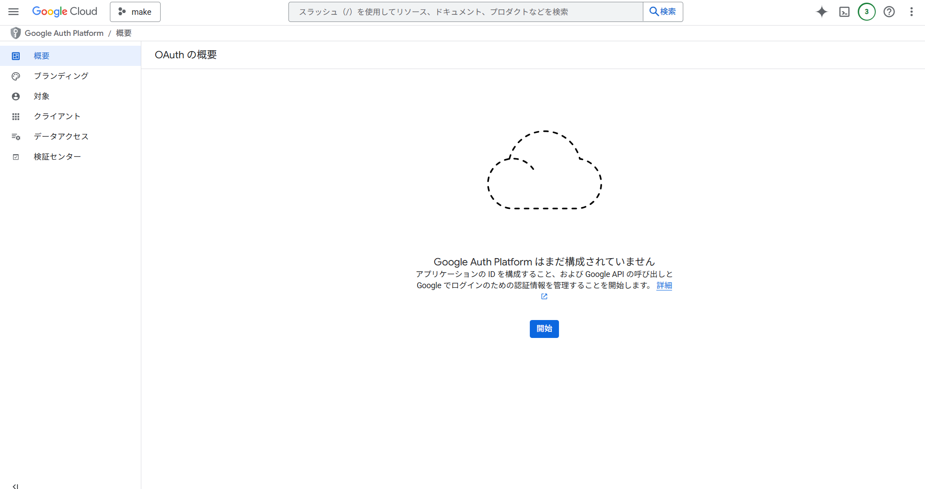The height and width of the screenshot is (489, 925).
Task: Collapse the sidebar navigation panel
Action: tap(15, 486)
